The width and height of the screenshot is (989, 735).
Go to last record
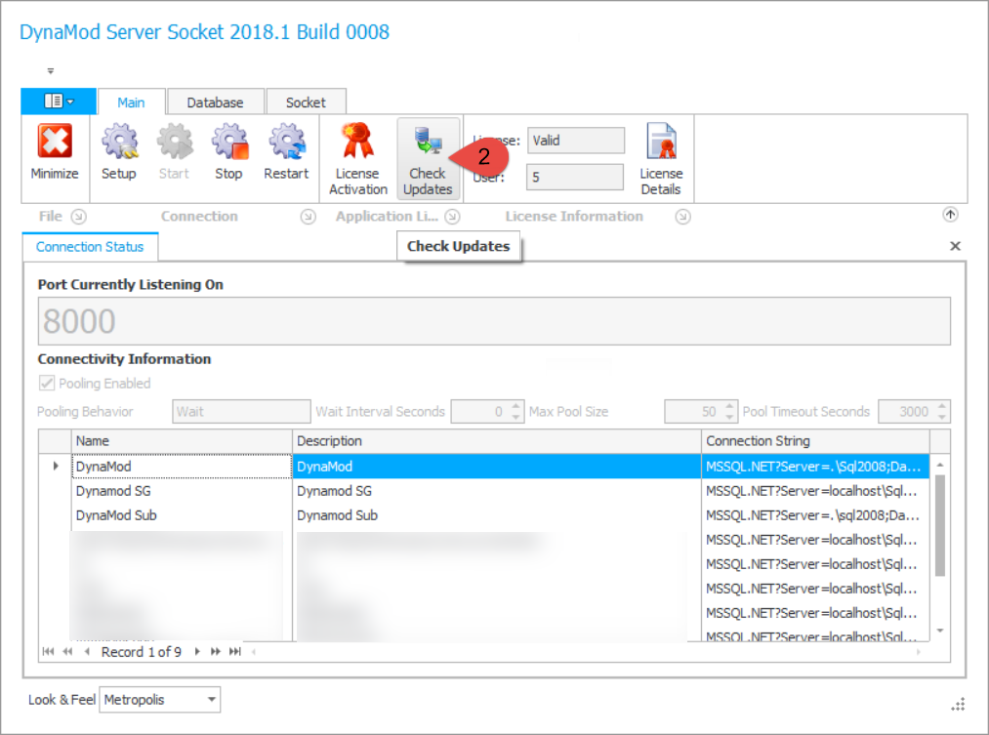(234, 651)
